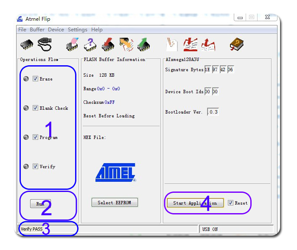This screenshot has height=250, width=297.
Task: Click the Checksum value 0xFF
Action: [109, 102]
